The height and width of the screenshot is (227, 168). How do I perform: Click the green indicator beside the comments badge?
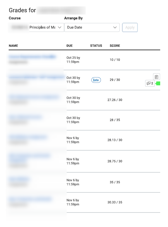point(158,83)
